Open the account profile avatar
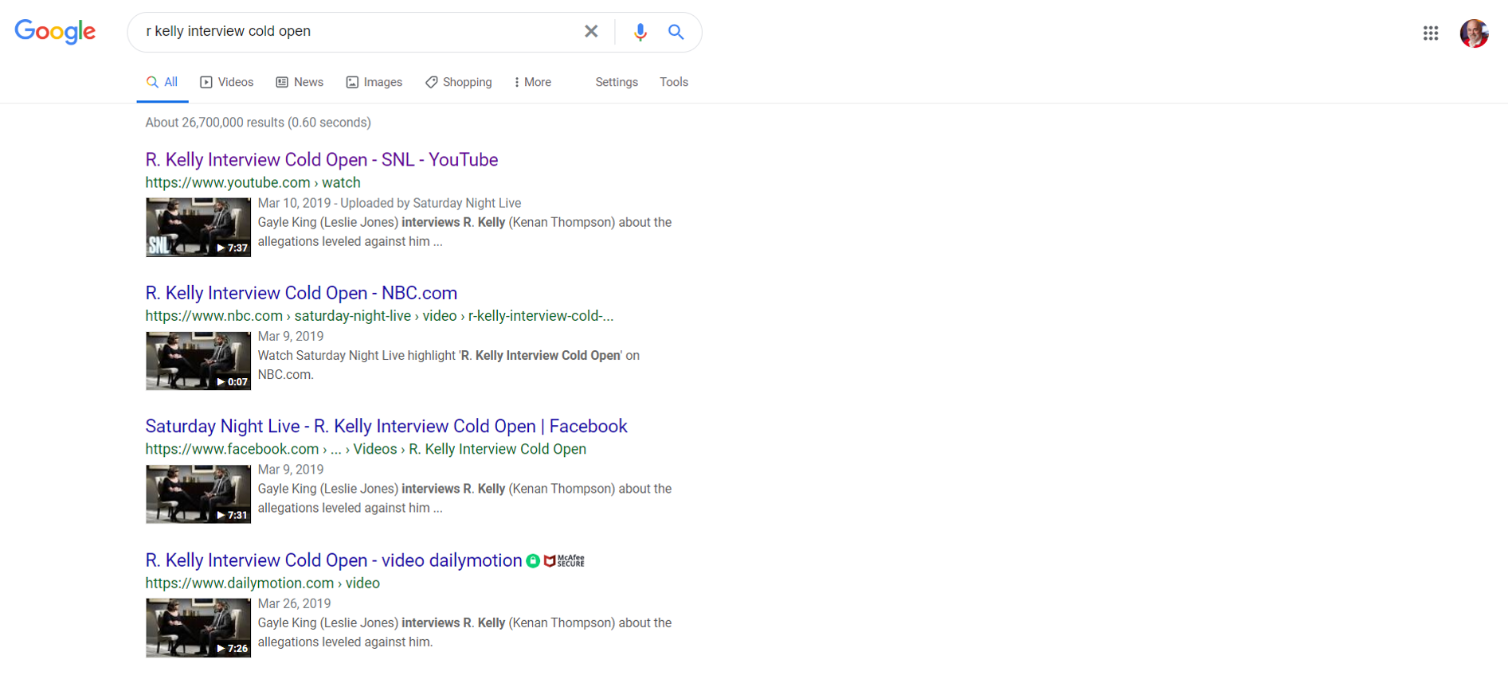Image resolution: width=1508 pixels, height=679 pixels. (1474, 33)
